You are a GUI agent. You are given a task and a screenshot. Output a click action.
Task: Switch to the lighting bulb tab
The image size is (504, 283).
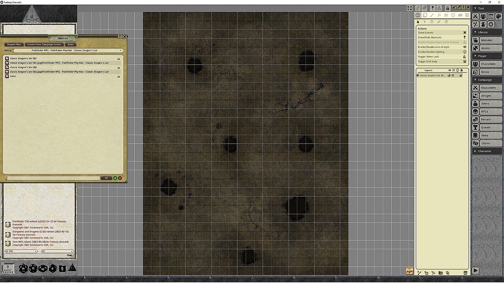point(453,15)
